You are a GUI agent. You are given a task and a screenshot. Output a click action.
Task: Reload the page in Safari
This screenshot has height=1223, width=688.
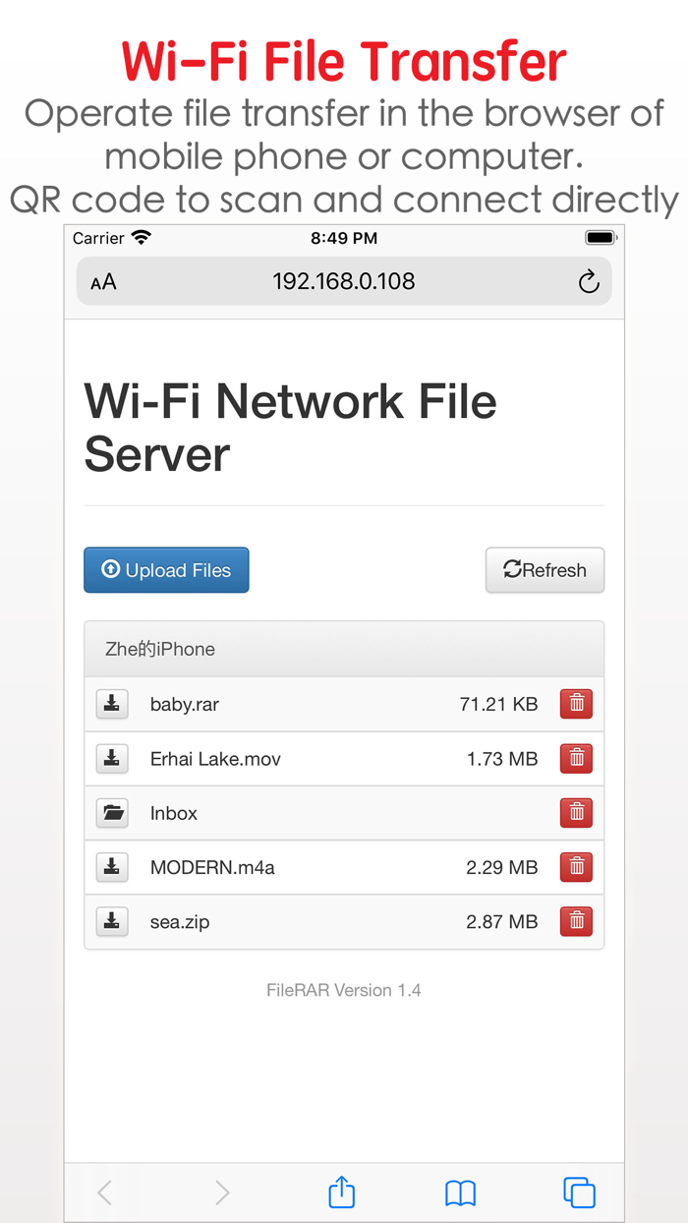click(588, 281)
